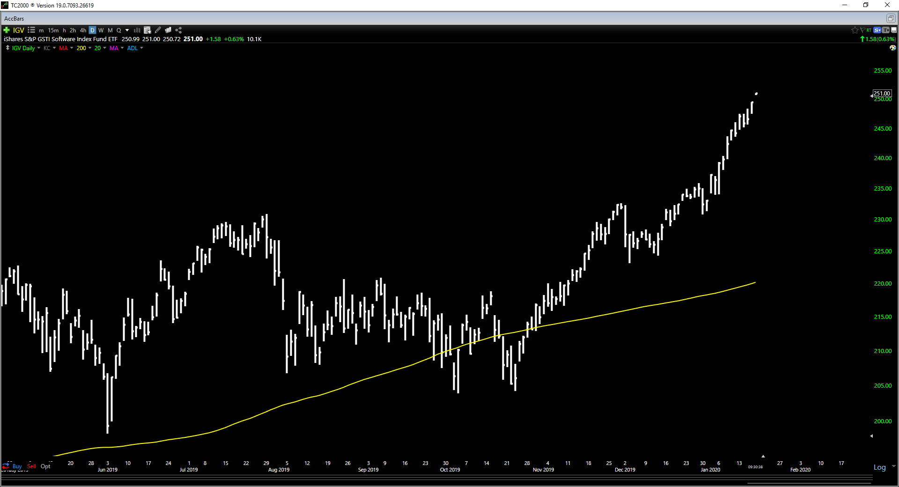Screen dimensions: 899x487
Task: Click the pop-out window icon in AccBars header
Action: click(891, 18)
